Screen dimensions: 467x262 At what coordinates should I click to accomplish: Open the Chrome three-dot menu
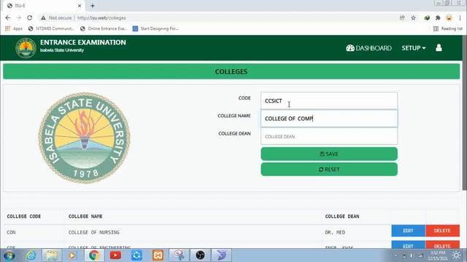[460, 17]
